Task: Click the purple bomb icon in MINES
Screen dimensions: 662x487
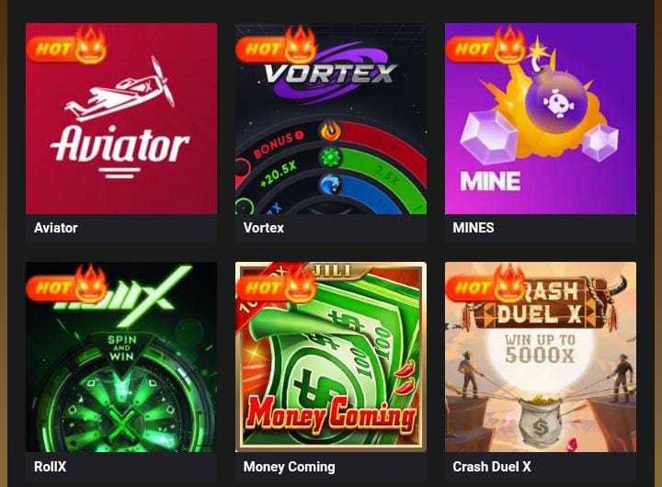Action: click(x=555, y=99)
